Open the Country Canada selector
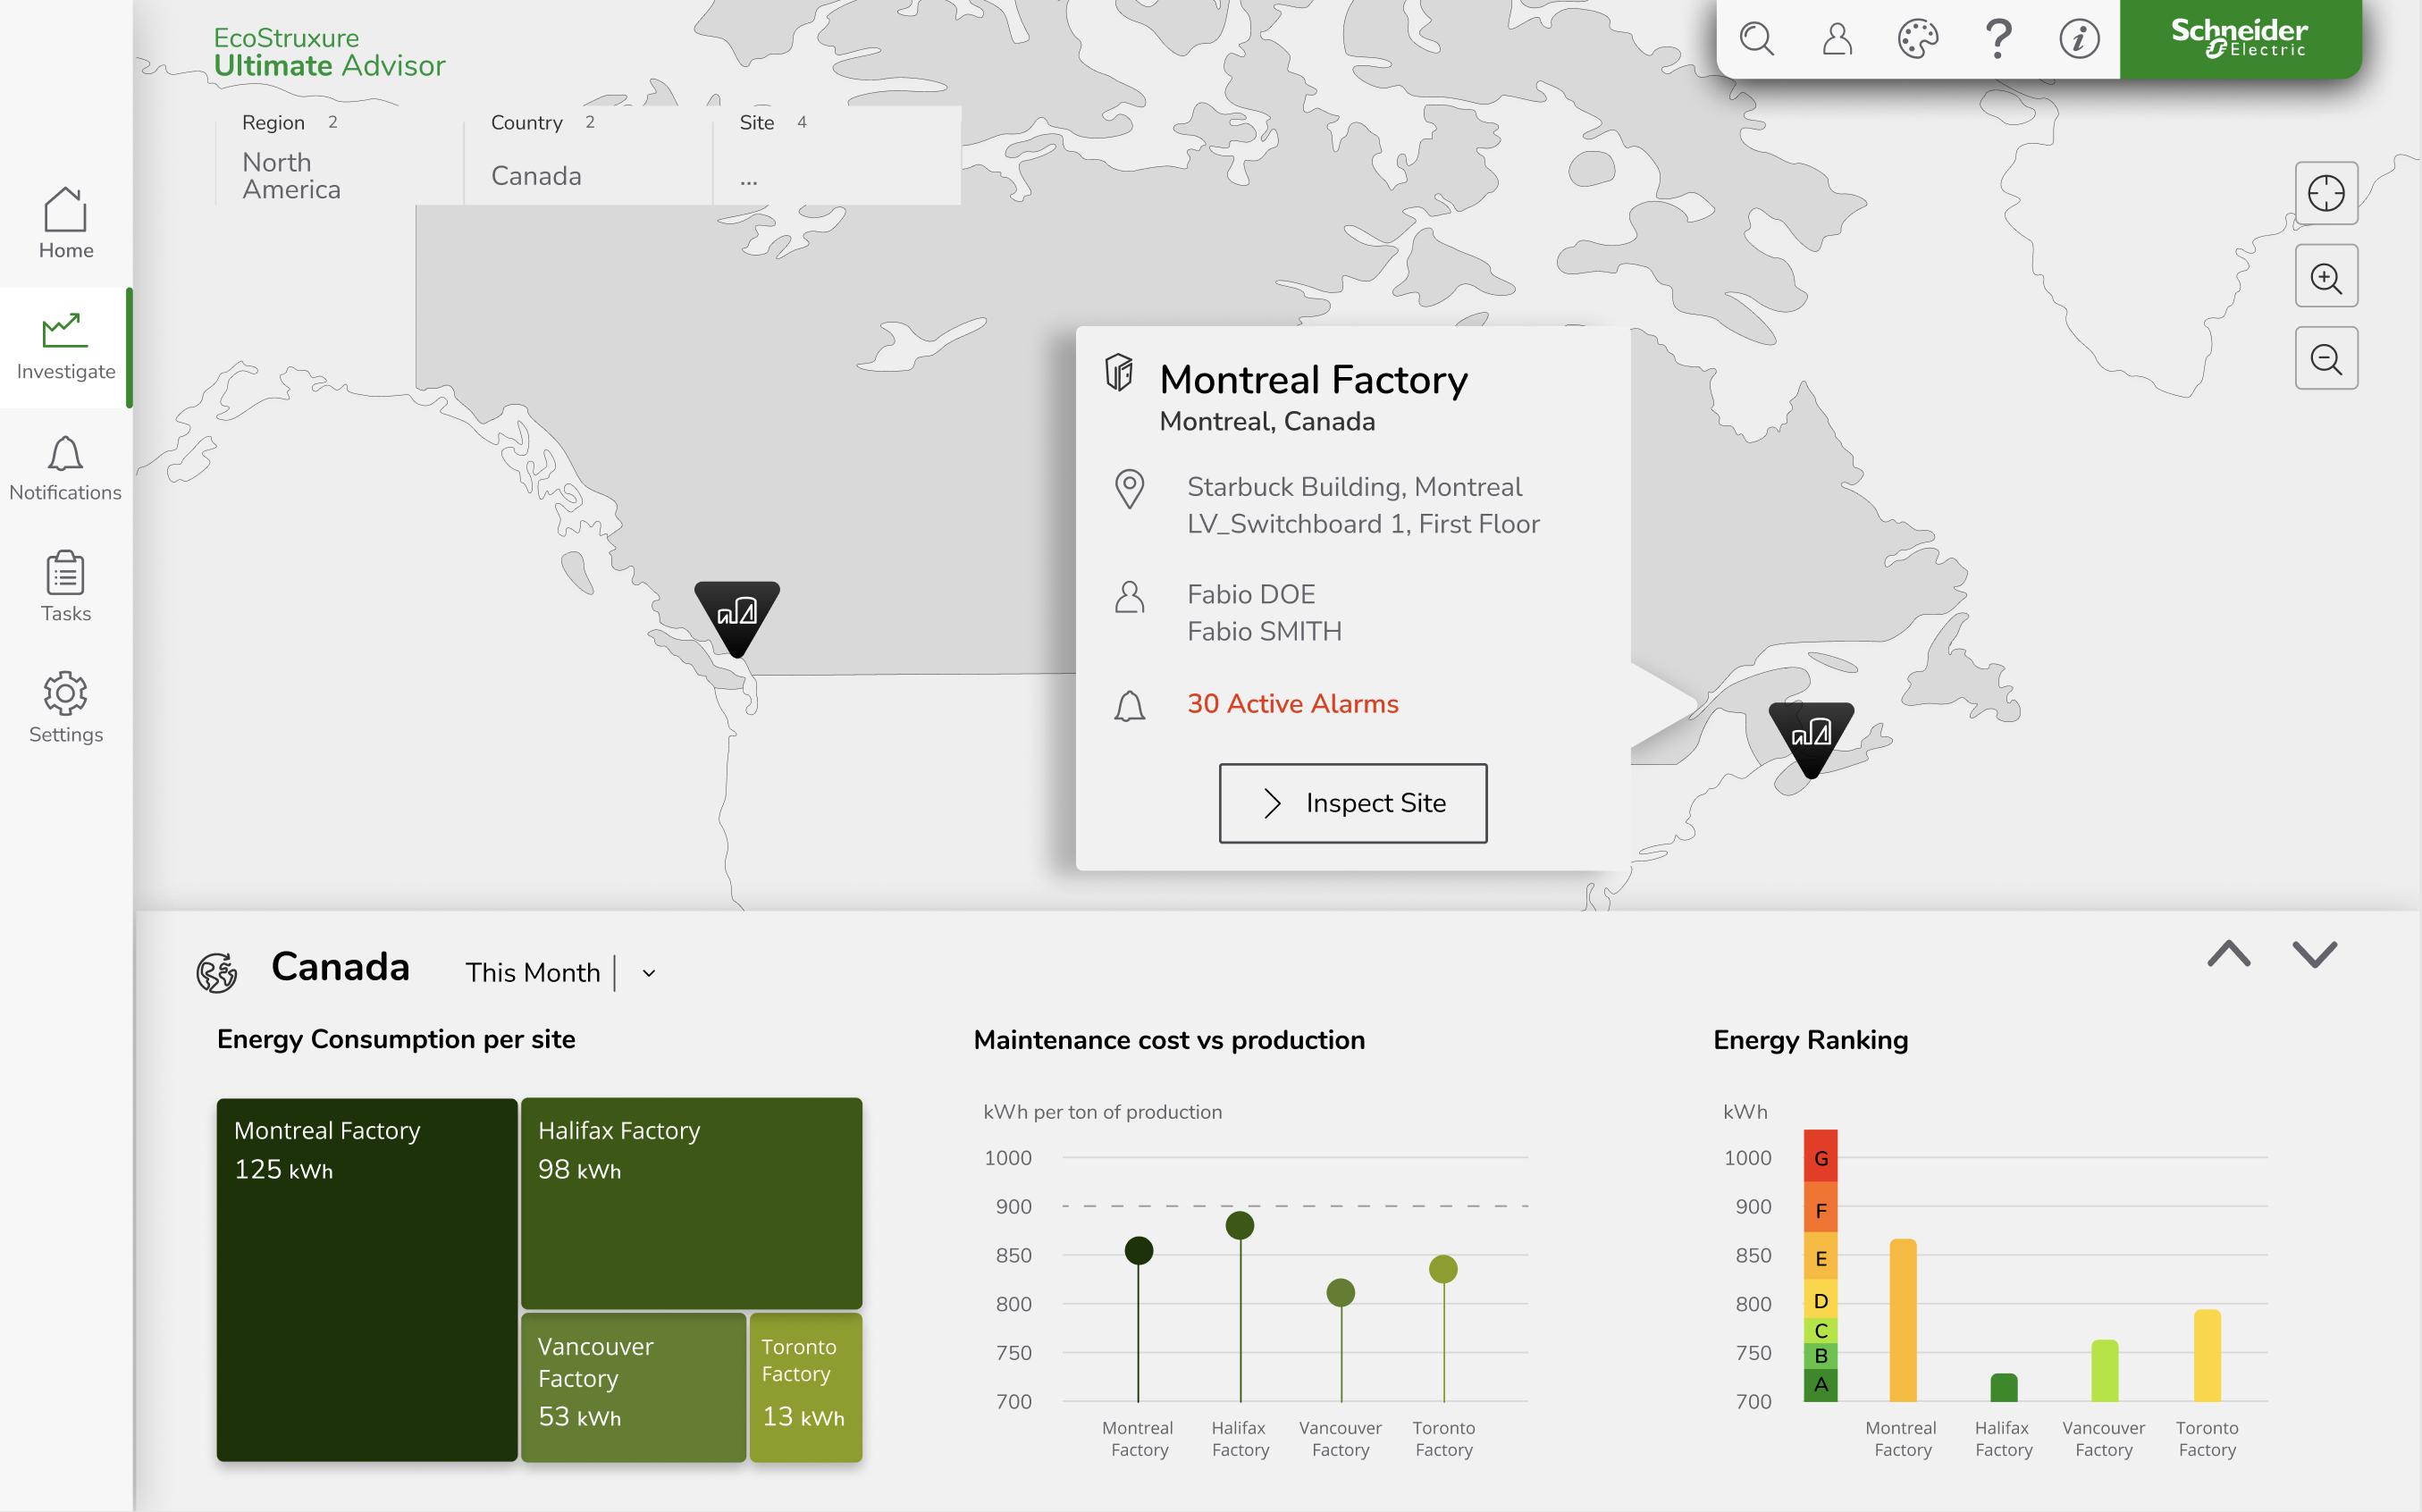The height and width of the screenshot is (1512, 2422). [x=588, y=156]
